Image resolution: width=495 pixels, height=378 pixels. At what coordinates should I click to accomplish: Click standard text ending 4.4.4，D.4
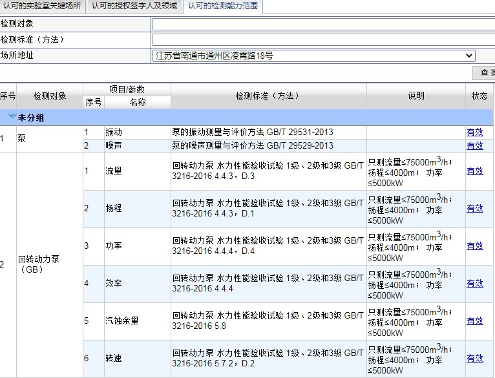(x=268, y=246)
